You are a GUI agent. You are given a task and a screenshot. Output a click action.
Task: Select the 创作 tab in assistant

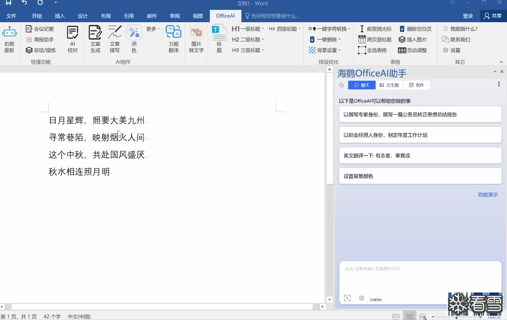pyautogui.click(x=417, y=85)
